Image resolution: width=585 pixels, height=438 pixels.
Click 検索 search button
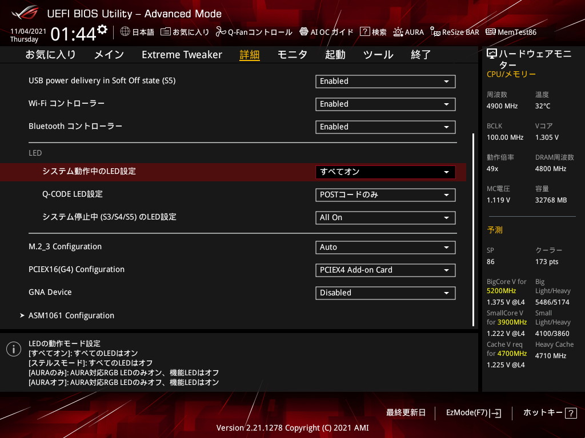tap(374, 32)
